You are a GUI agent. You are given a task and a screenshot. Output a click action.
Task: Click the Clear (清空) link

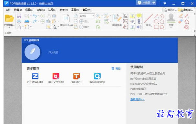tap(116, 68)
